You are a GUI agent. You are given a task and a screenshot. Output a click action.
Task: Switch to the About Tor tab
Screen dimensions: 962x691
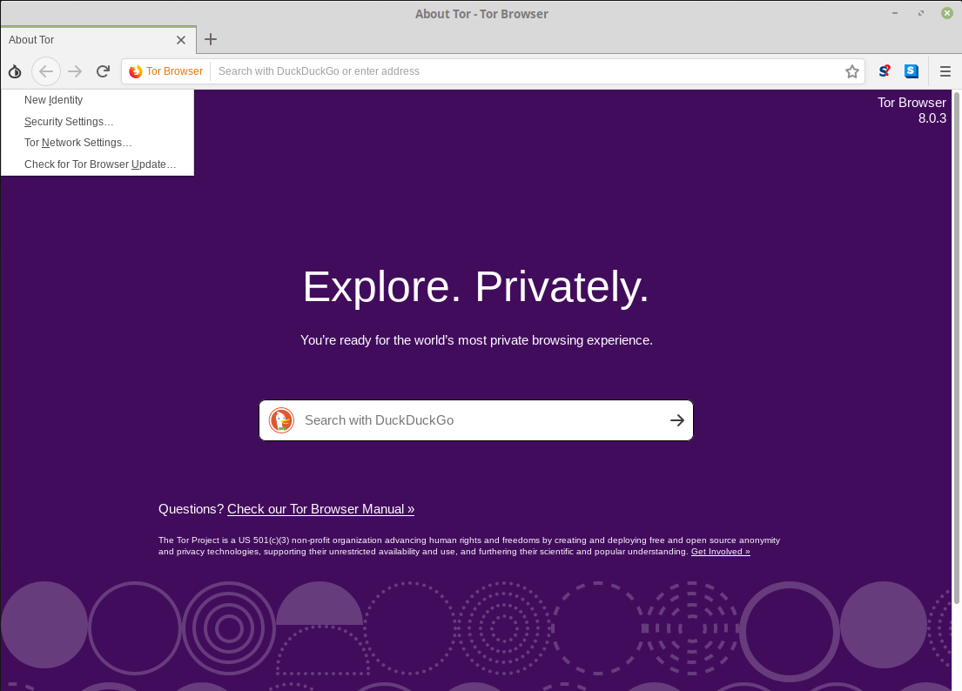pyautogui.click(x=98, y=40)
